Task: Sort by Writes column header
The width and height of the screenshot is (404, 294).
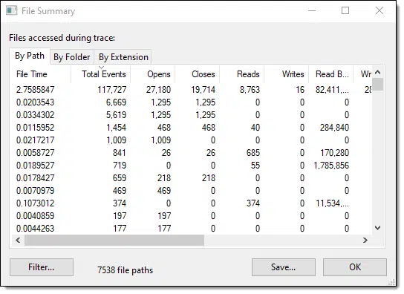Action: (287, 74)
